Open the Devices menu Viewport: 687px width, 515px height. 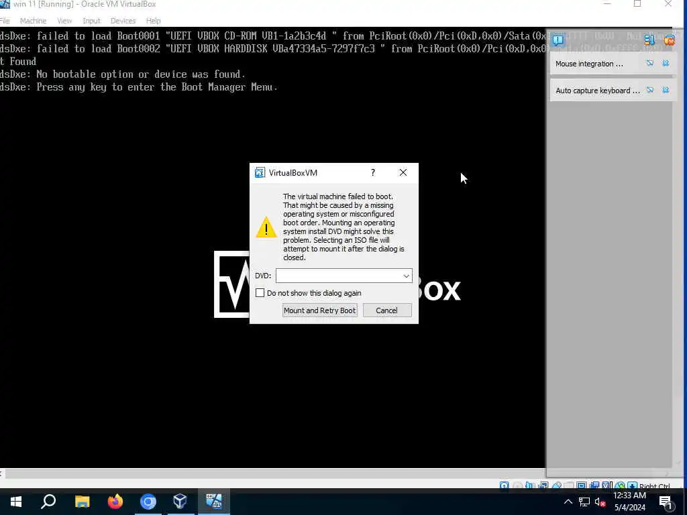tap(123, 21)
